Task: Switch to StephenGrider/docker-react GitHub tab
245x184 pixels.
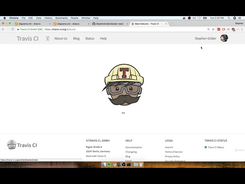Action: point(109,24)
